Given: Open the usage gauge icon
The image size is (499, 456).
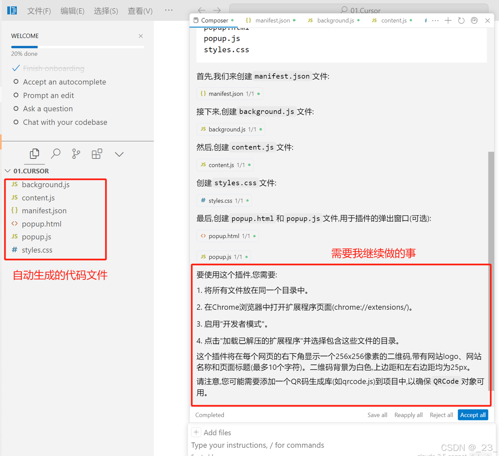Looking at the screenshot, I should [474, 20].
